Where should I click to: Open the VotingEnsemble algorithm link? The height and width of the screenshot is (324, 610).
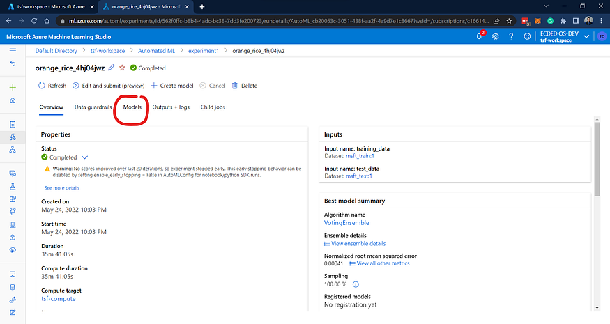click(x=346, y=223)
